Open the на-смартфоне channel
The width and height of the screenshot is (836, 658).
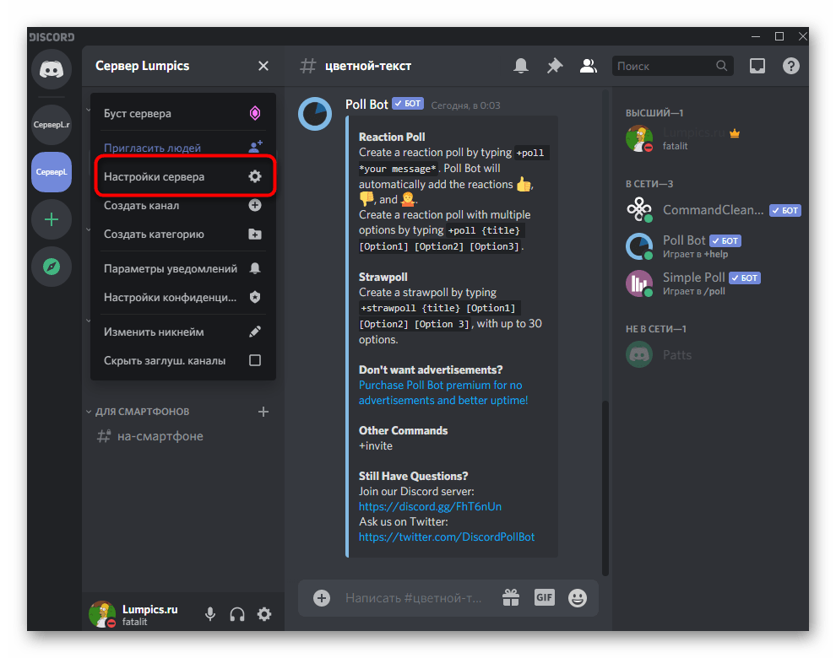coord(183,436)
